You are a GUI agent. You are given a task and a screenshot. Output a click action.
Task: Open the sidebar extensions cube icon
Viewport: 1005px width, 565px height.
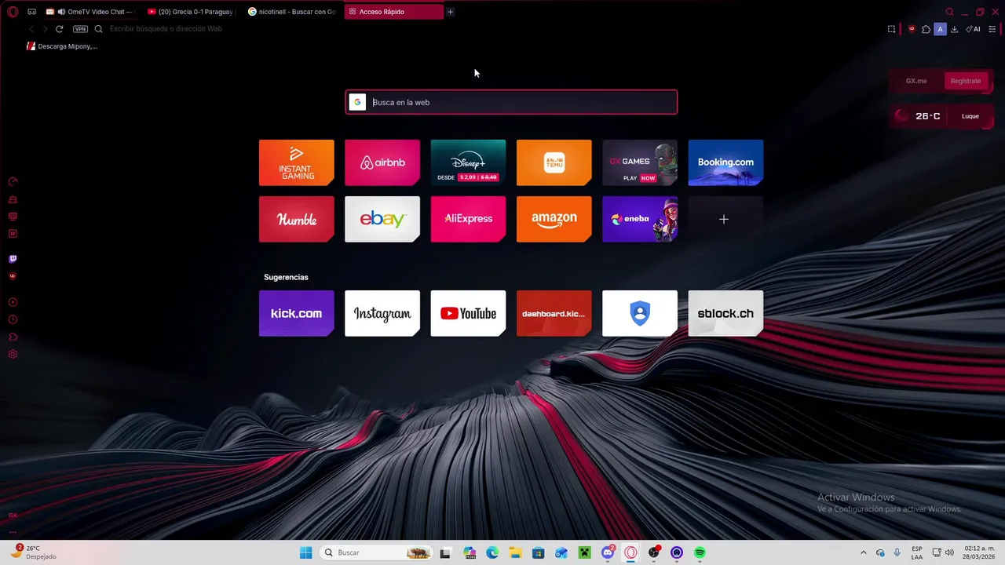point(13,337)
